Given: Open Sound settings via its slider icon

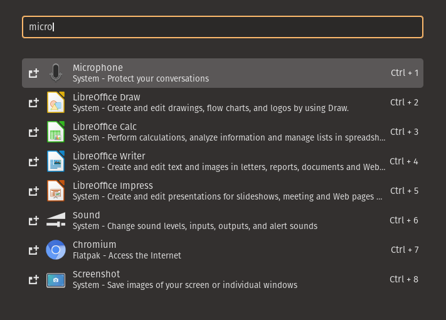Looking at the screenshot, I should (56, 220).
